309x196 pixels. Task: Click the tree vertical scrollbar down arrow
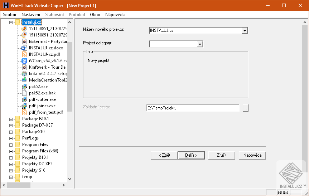pos(69,179)
